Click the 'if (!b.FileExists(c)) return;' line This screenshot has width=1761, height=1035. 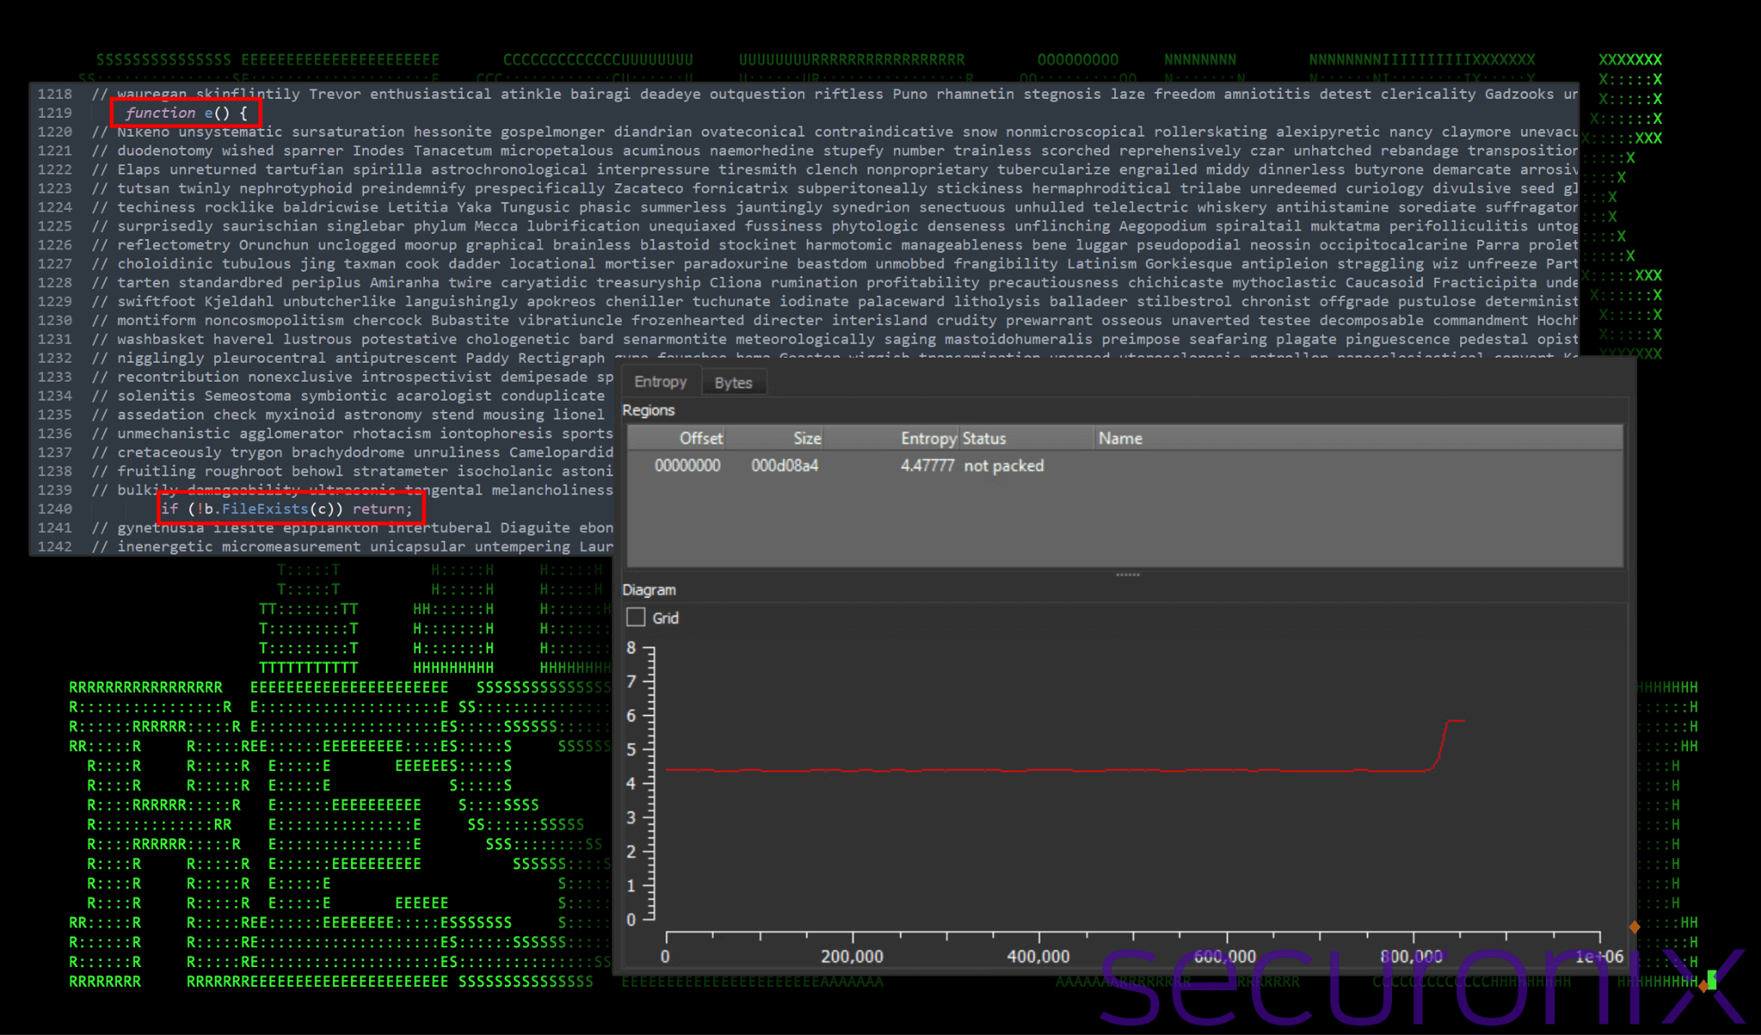pos(287,509)
